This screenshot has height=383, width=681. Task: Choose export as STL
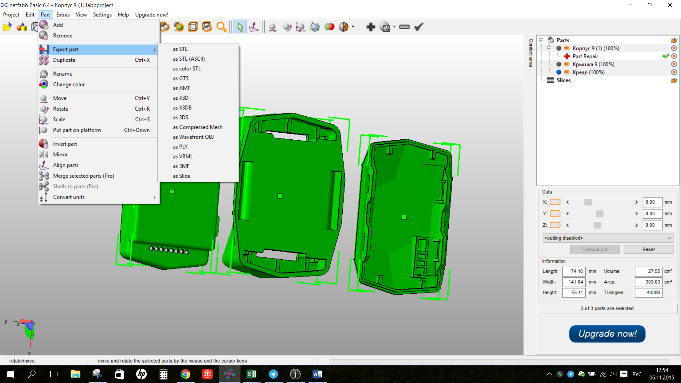[180, 49]
